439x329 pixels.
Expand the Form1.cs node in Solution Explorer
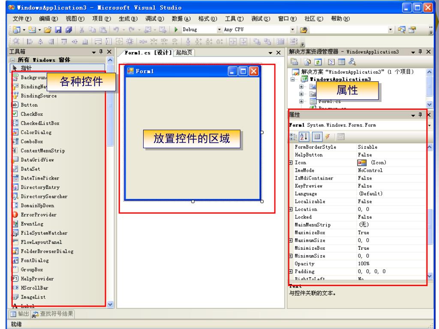pyautogui.click(x=301, y=101)
